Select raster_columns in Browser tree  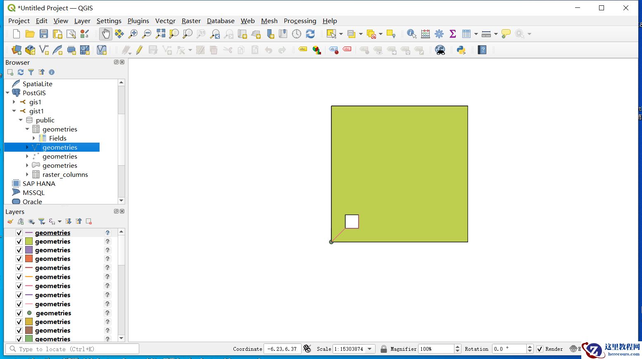coord(65,174)
